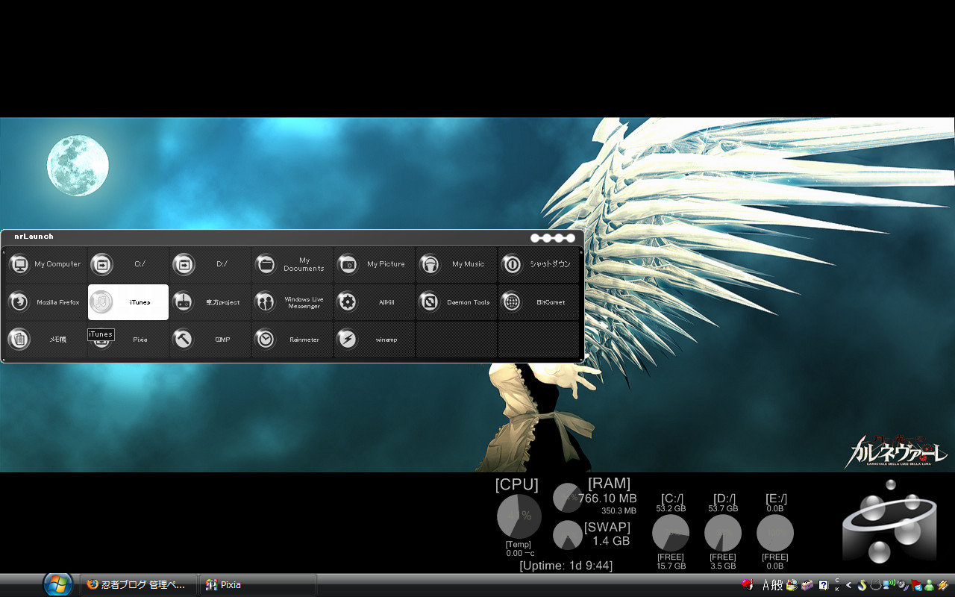
Task: Open the D:/ drive launcher entry
Action: coord(210,264)
